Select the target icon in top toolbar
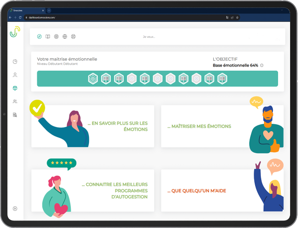 [x=56, y=37]
